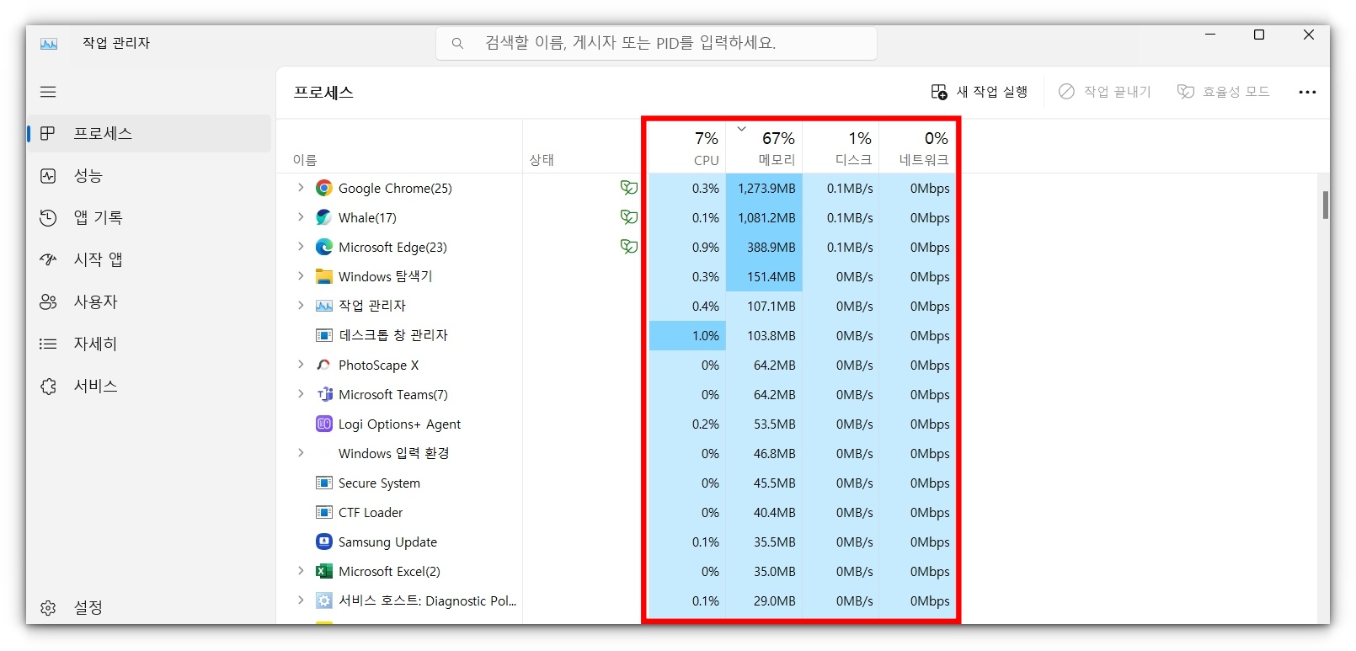Select the Windows 입력 환경 process name
The height and width of the screenshot is (651, 1356).
click(393, 453)
